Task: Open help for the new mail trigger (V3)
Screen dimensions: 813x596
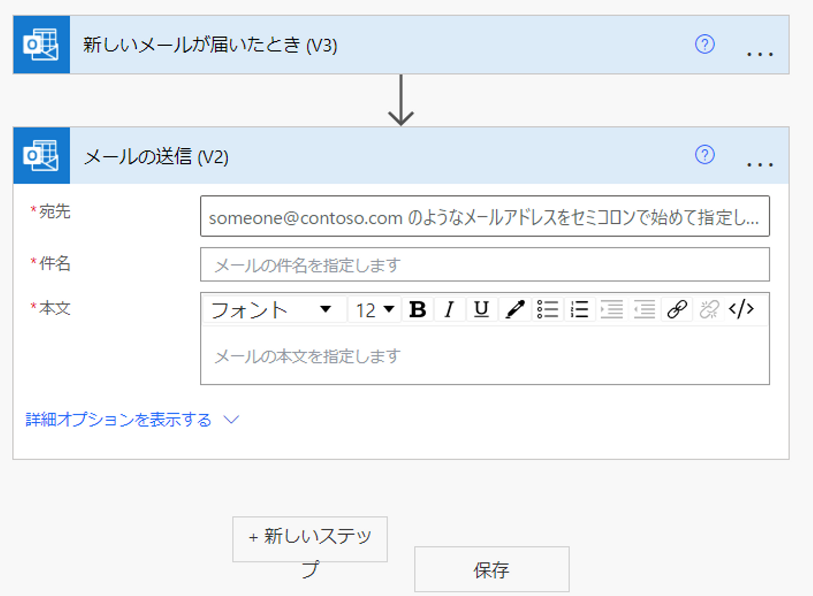Action: [705, 44]
